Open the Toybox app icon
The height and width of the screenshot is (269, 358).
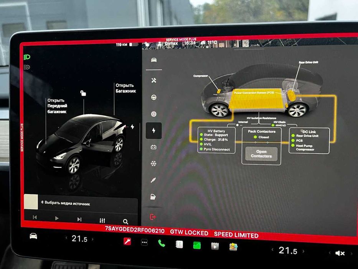tap(233, 247)
